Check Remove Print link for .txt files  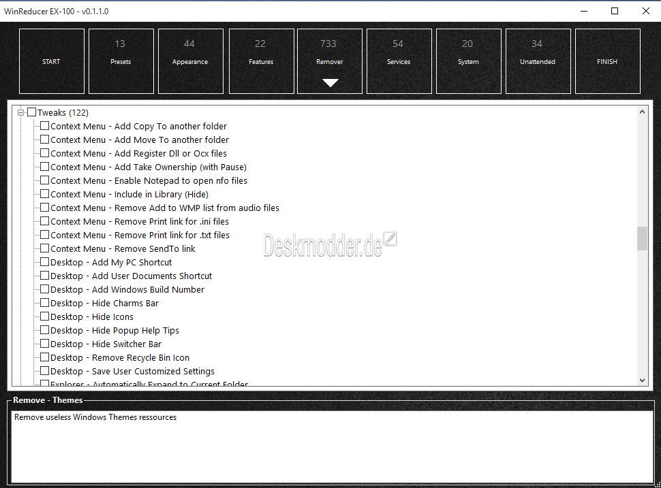[45, 235]
